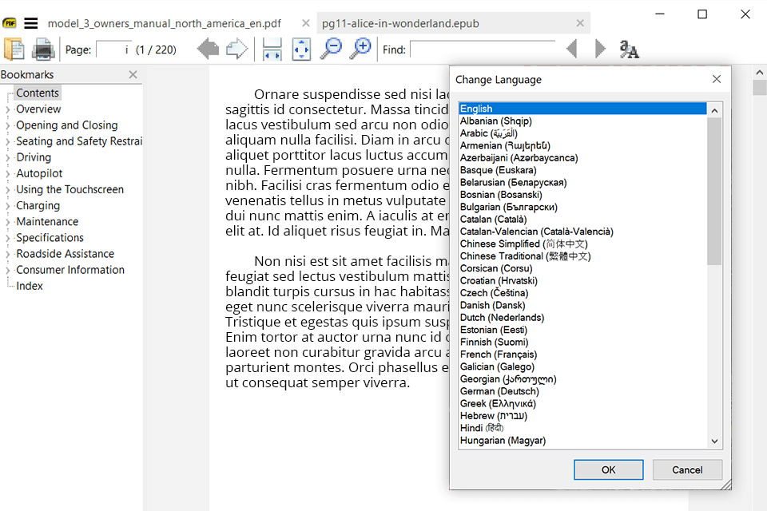
Task: Select the Contents bookmark
Action: pyautogui.click(x=38, y=93)
